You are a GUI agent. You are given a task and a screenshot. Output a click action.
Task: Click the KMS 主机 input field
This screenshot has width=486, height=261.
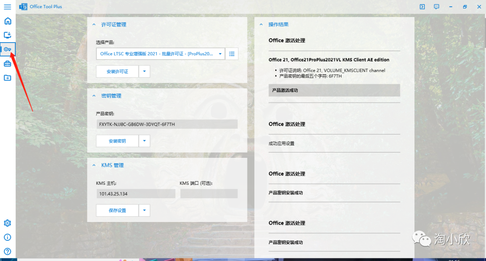136,194
